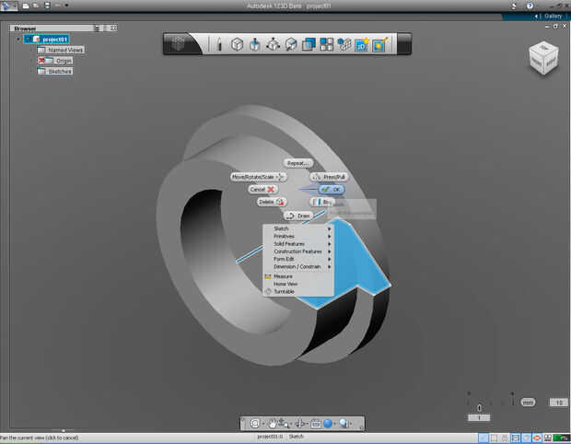Toggle the mm units button on ruler
This screenshot has height=444, width=571.
tap(528, 403)
